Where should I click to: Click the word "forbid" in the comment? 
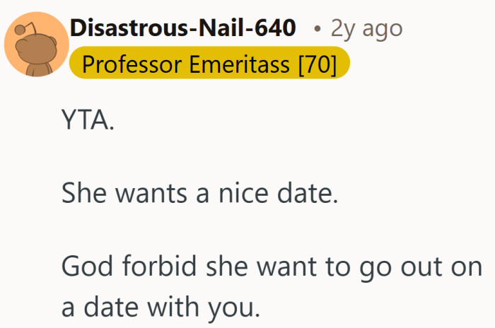(161, 266)
